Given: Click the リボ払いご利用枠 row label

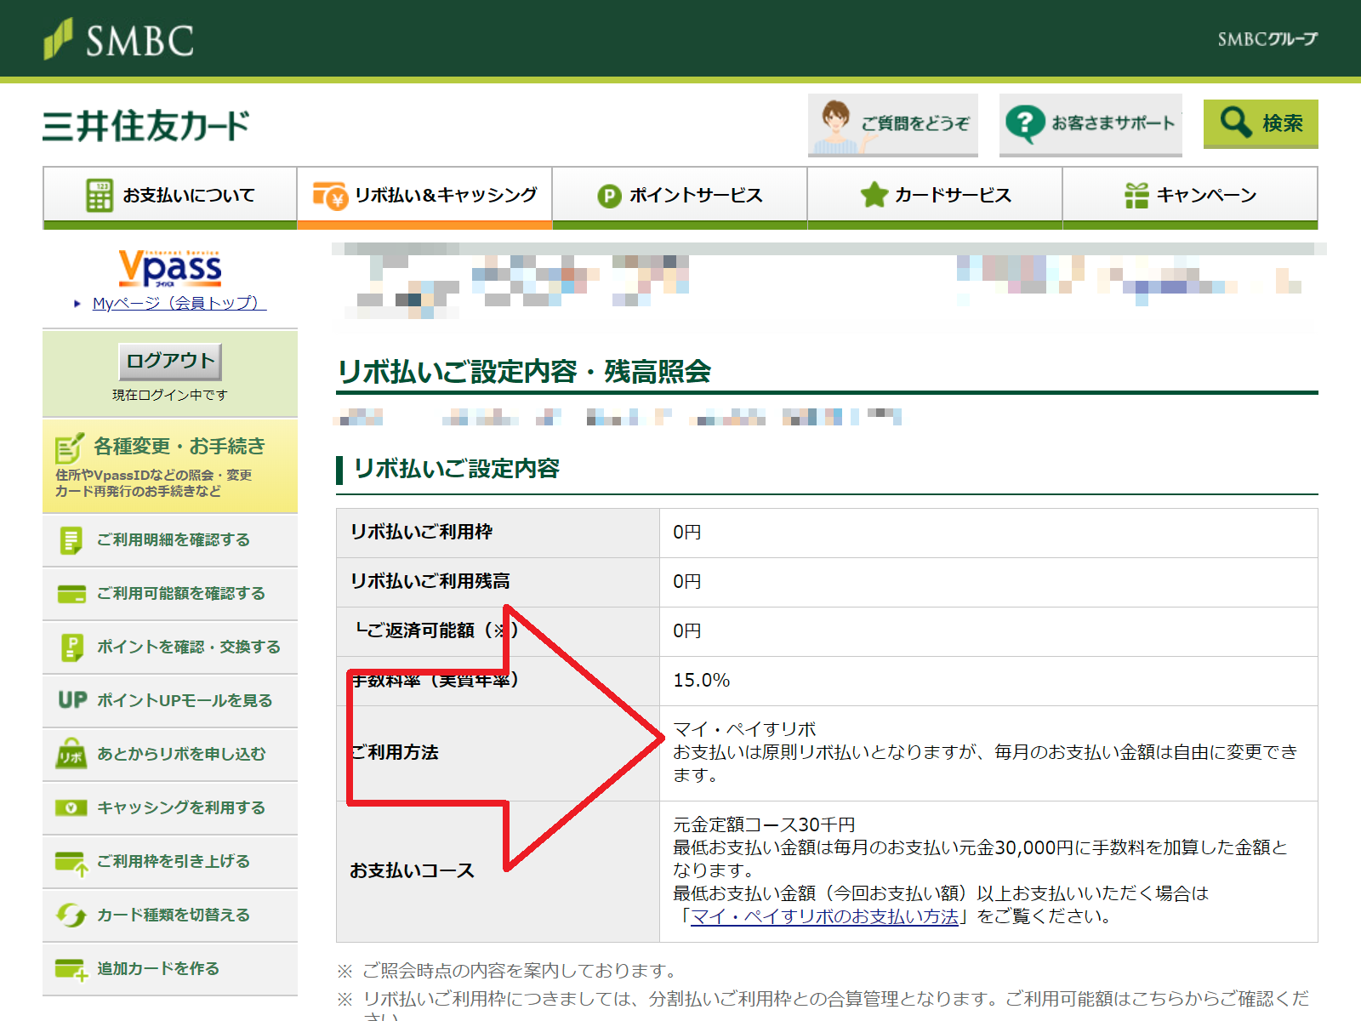Looking at the screenshot, I should click(421, 532).
